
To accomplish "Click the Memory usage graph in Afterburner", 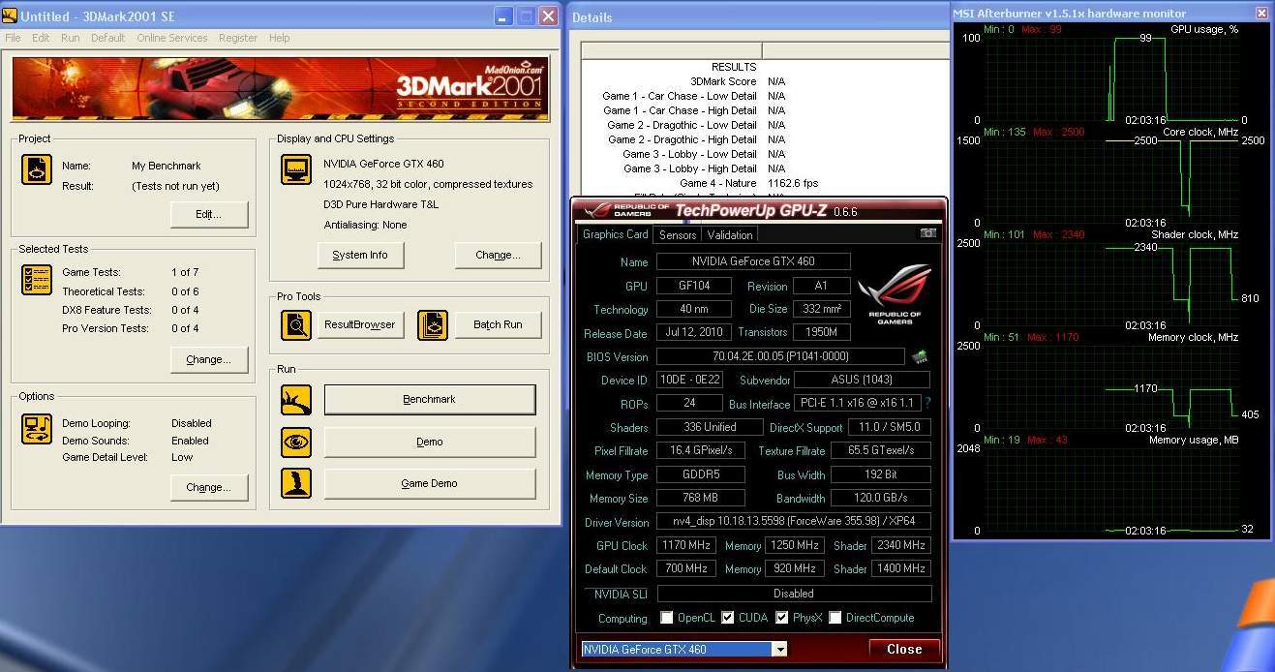I will coord(1110,490).
